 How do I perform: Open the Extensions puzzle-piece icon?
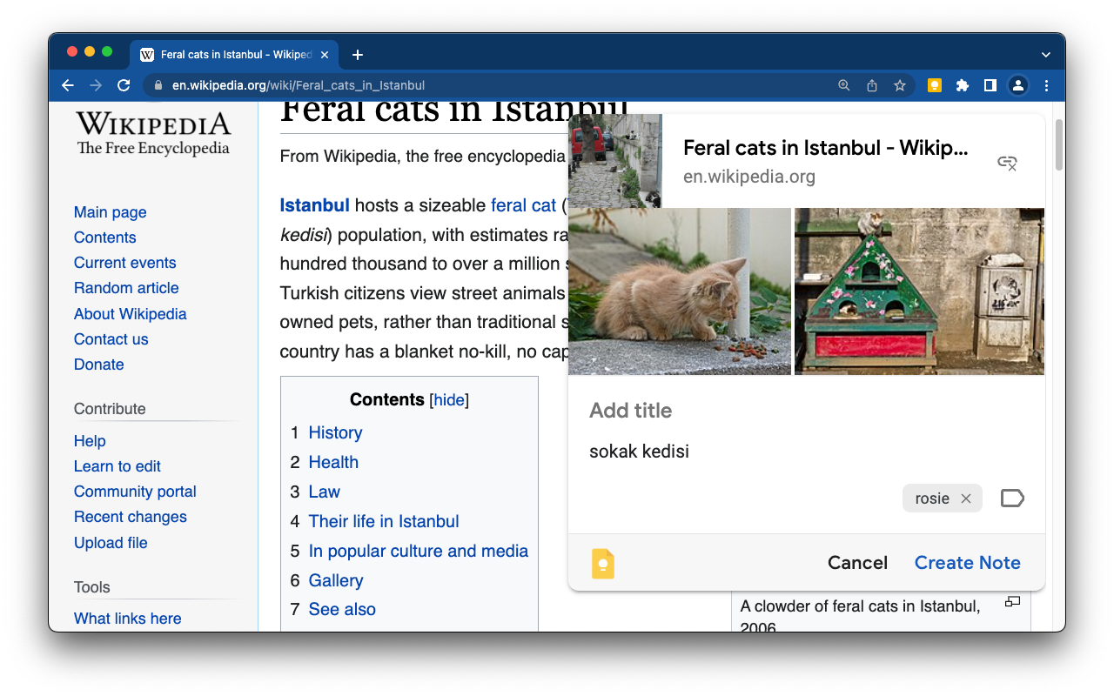click(962, 85)
